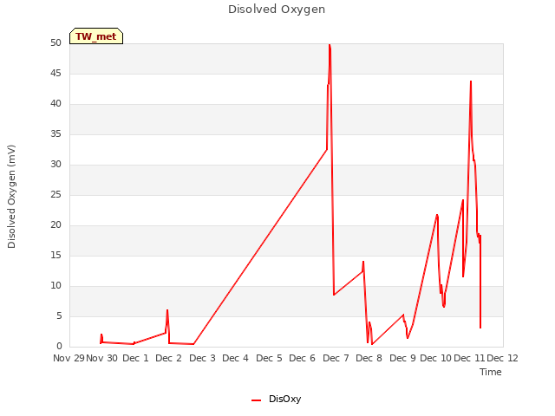Image resolution: width=555 pixels, height=416 pixels.
Task: Click the Dec 9 date tick label
Action: point(402,358)
